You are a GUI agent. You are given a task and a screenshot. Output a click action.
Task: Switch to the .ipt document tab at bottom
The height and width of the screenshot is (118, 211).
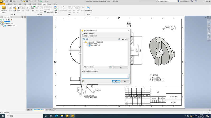(50, 109)
